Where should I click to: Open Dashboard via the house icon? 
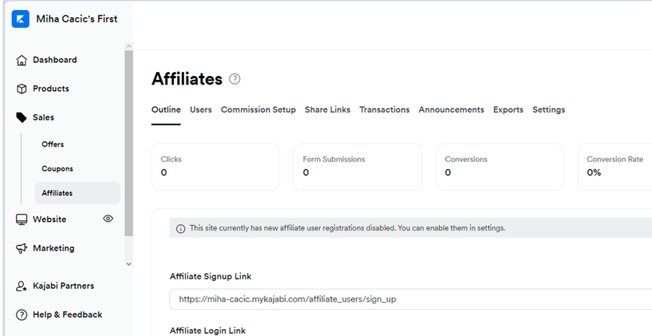click(22, 61)
